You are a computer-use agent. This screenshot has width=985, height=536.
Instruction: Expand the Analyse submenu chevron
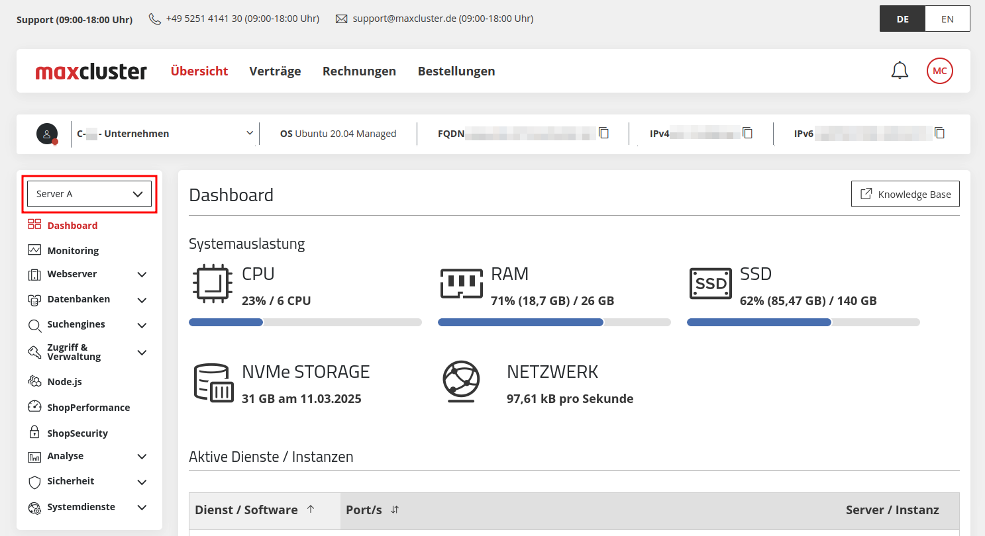click(142, 457)
